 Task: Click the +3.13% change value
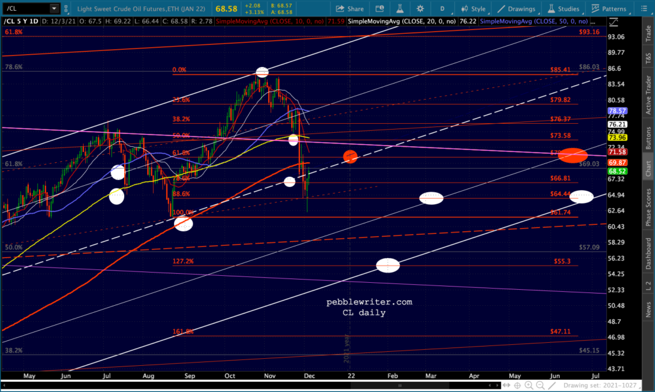coord(254,12)
